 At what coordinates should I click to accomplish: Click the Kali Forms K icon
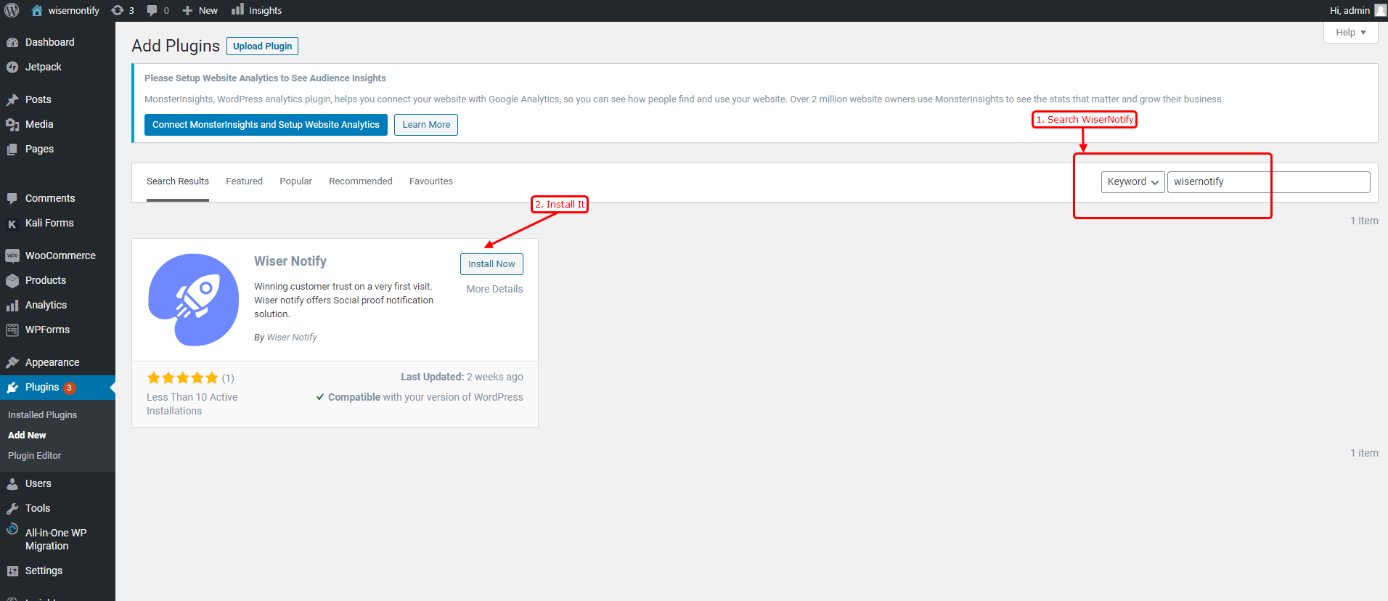click(x=12, y=224)
